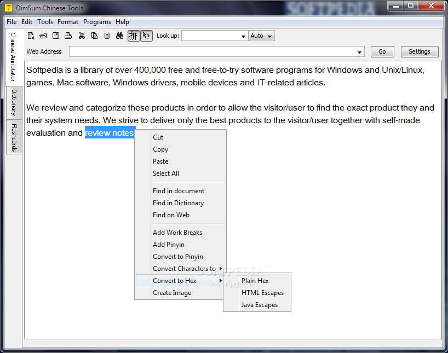Switch to the Chinese Annotator tab
448x353 pixels.
13,57
